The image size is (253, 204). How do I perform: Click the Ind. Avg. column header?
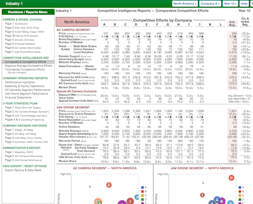click(x=232, y=23)
